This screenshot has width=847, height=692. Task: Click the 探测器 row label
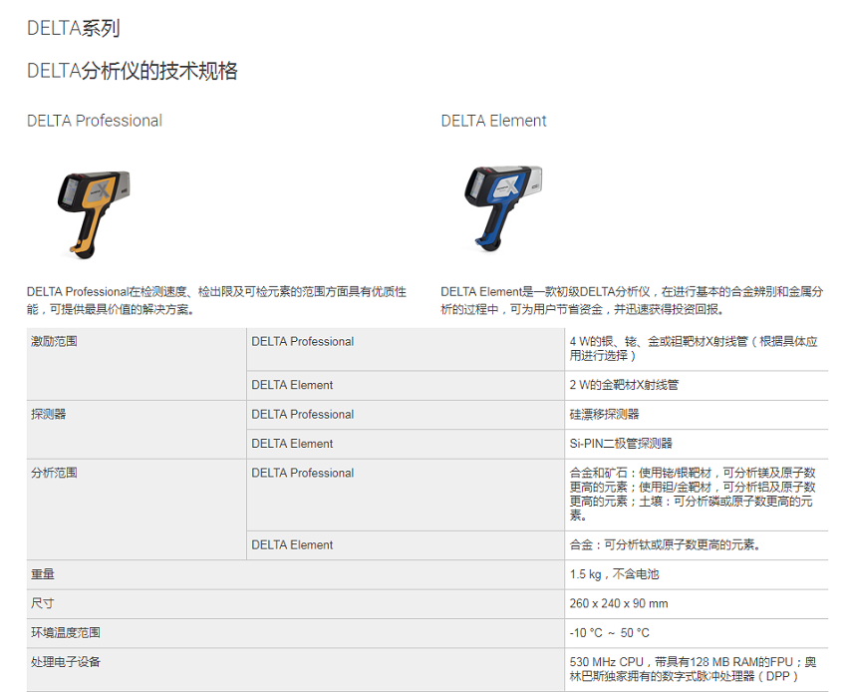tap(49, 414)
